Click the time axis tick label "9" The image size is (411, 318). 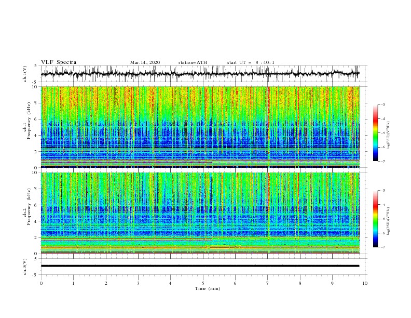(x=332, y=283)
